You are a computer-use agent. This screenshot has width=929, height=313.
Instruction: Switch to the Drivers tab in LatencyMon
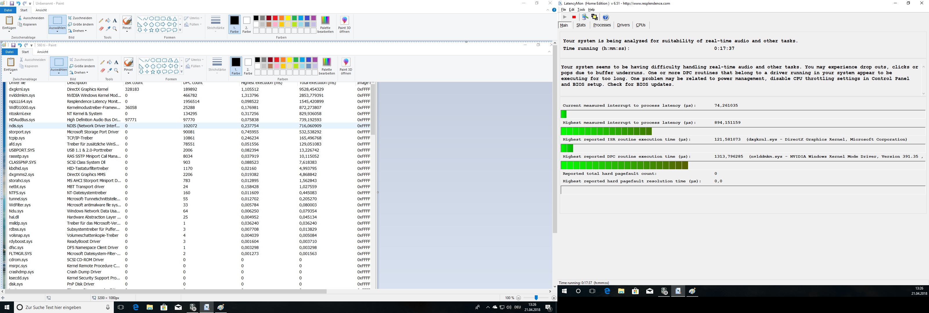click(x=623, y=25)
